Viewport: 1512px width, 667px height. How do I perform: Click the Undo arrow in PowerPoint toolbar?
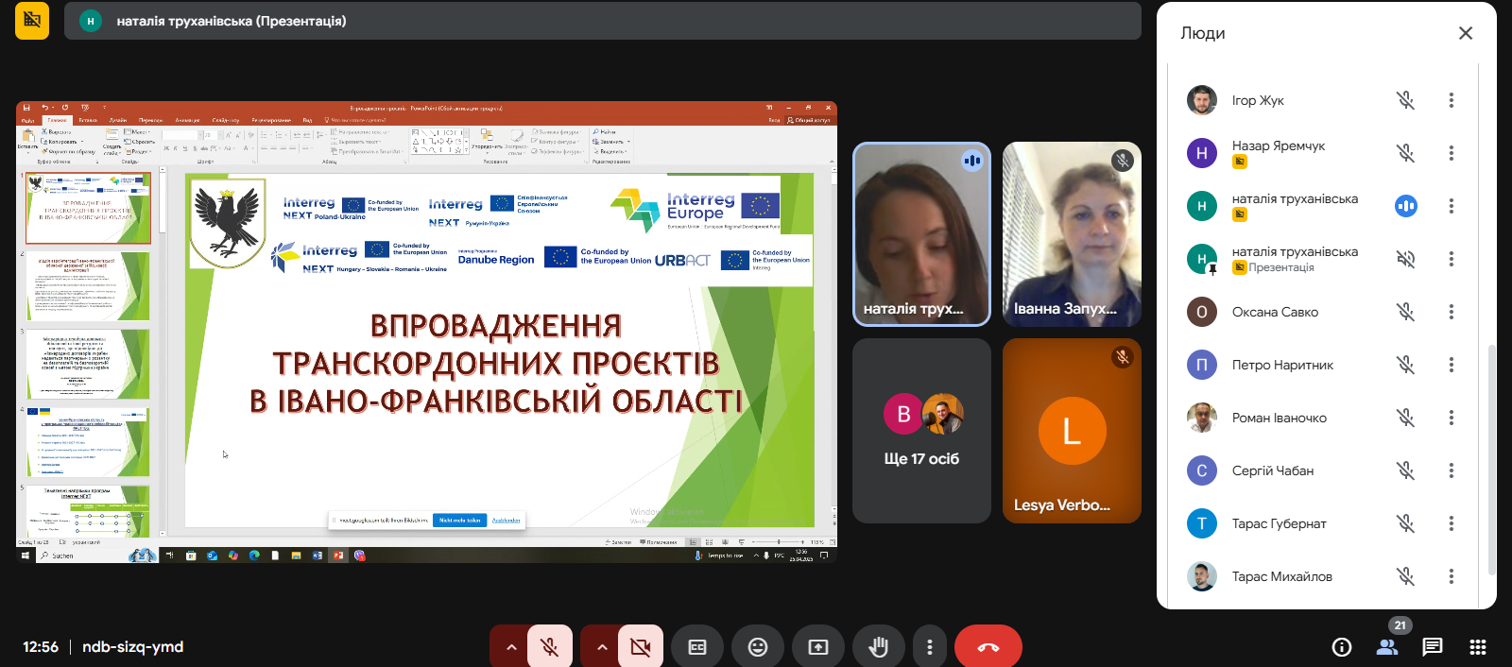click(44, 108)
